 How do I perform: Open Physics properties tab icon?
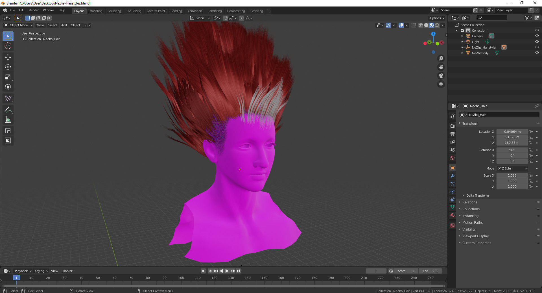[x=453, y=192]
